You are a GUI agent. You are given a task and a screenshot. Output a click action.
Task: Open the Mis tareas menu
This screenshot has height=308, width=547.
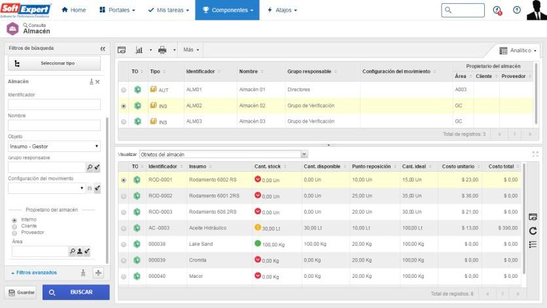coord(169,10)
